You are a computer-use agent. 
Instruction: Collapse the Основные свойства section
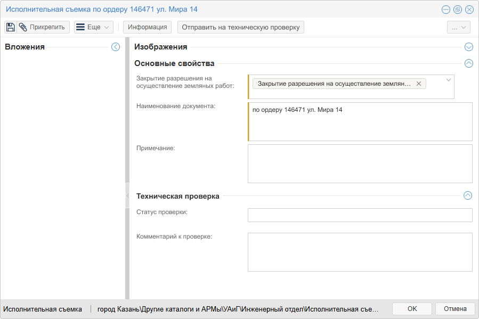[x=469, y=63]
